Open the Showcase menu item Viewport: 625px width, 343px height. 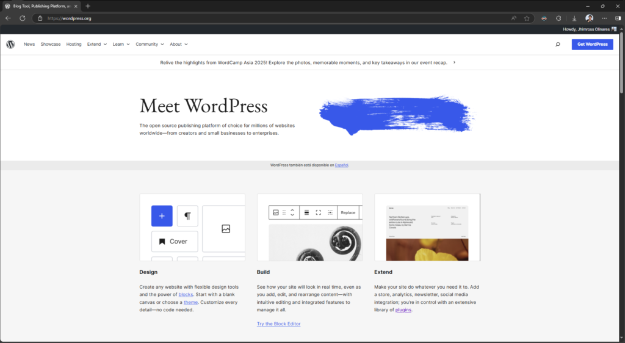(x=51, y=45)
